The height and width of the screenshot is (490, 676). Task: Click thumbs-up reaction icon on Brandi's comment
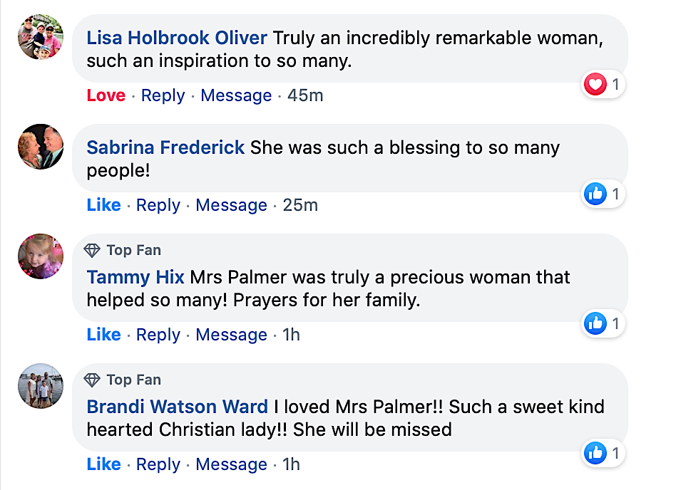(x=595, y=452)
